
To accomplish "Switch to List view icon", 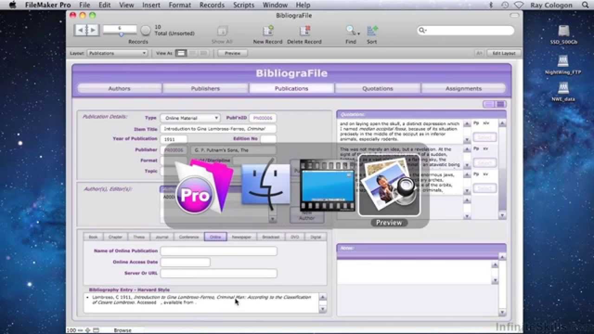I will coord(192,53).
